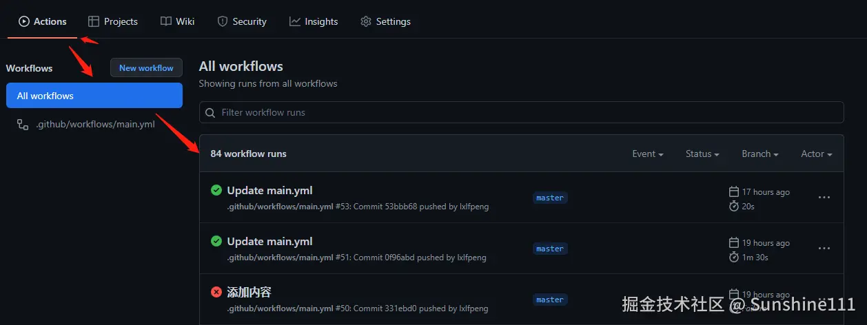The image size is (867, 325).
Task: Click the calendar icon next to 17 hours ago
Action: pyautogui.click(x=734, y=192)
